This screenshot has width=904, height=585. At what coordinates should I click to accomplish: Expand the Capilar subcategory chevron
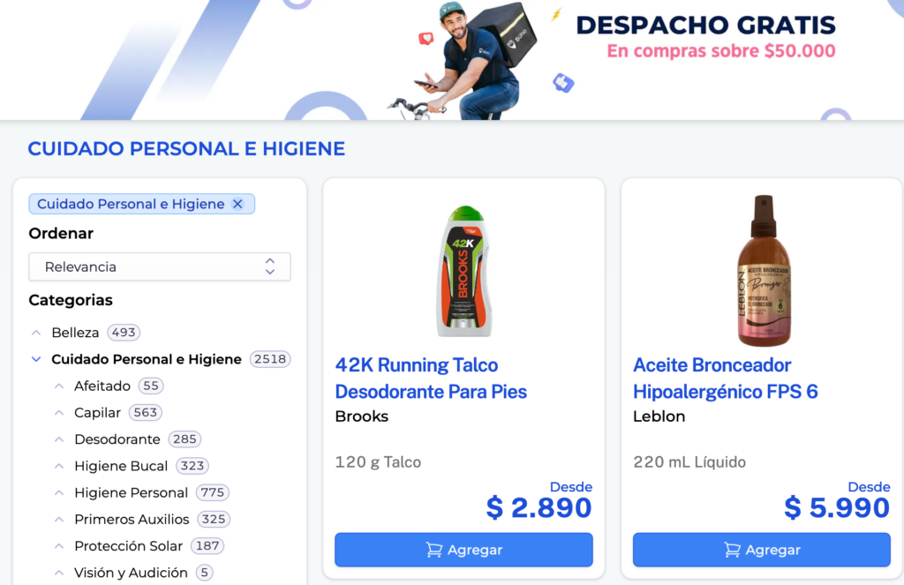[x=59, y=413]
